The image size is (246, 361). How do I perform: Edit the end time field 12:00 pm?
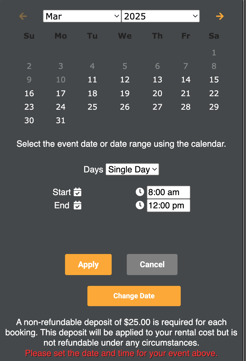click(x=168, y=206)
